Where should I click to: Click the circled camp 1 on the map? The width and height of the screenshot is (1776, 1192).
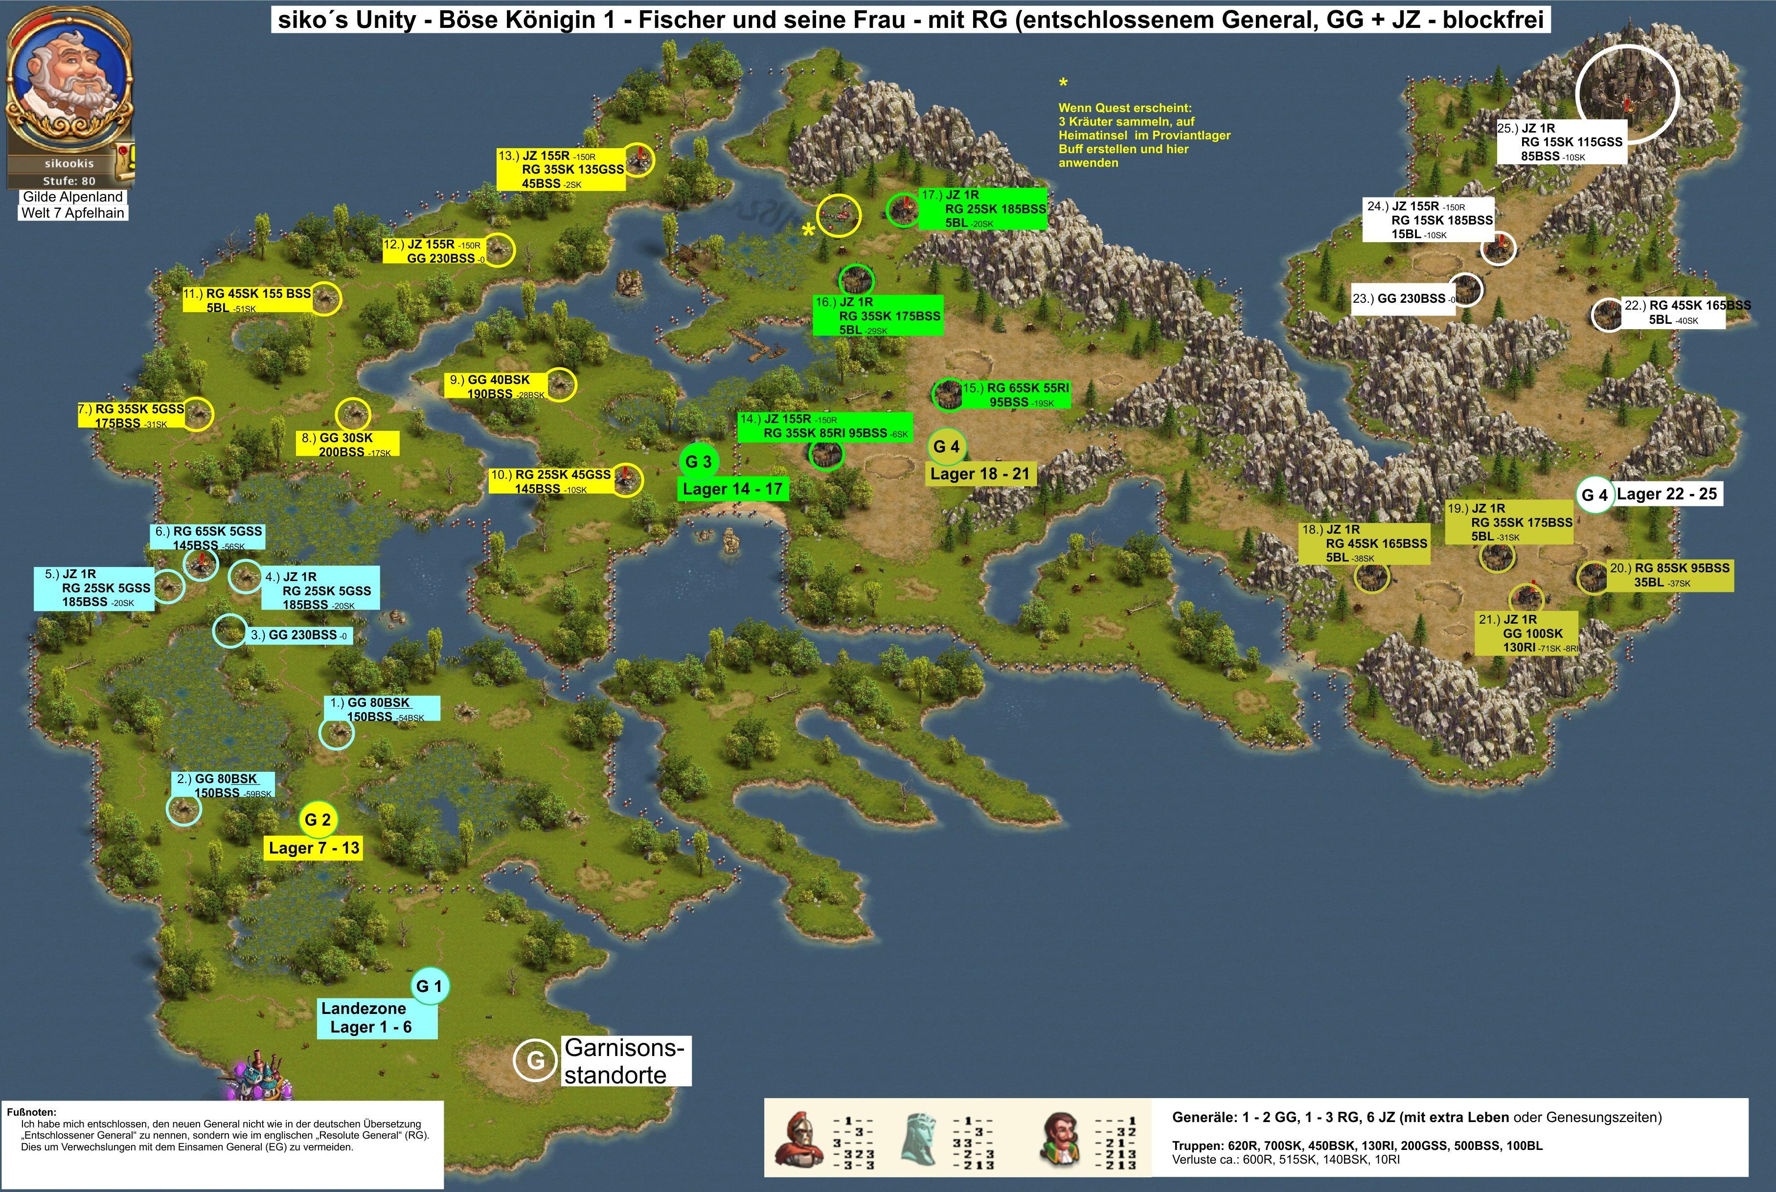336,733
